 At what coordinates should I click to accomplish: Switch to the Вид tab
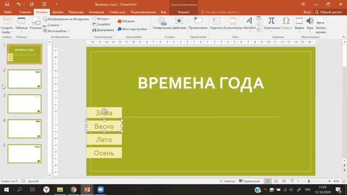163,12
